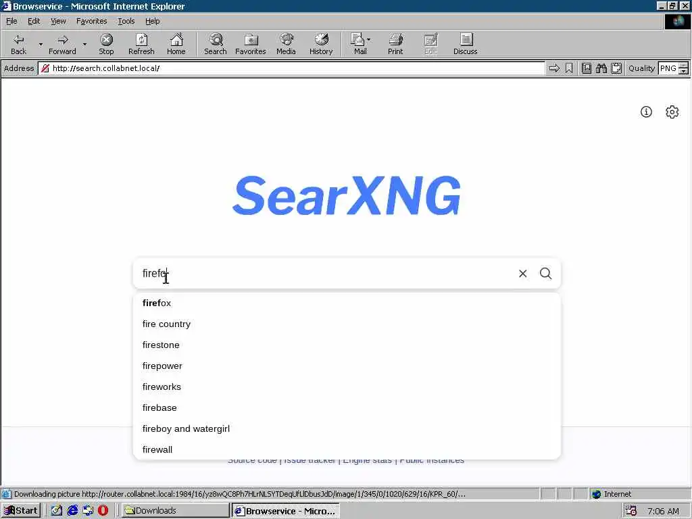Click the system tray calendar icon
The height and width of the screenshot is (519, 692).
631,511
